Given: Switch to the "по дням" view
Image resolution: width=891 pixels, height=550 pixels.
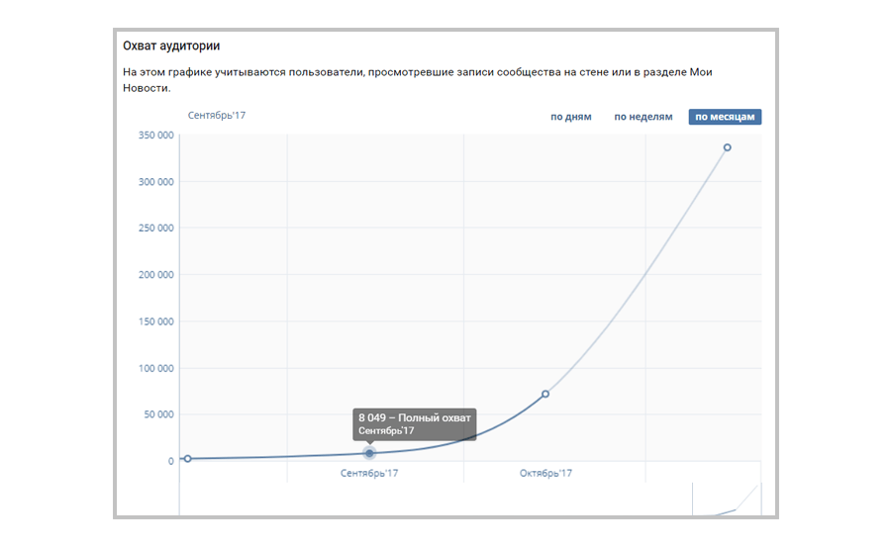Looking at the screenshot, I should coord(571,117).
